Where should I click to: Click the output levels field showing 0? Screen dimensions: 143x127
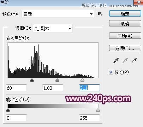point(16,118)
